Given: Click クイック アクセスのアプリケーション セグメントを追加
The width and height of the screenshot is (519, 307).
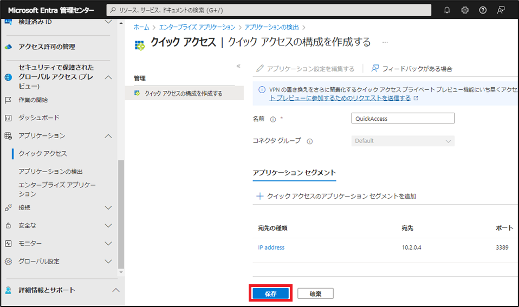Looking at the screenshot, I should click(x=336, y=196).
